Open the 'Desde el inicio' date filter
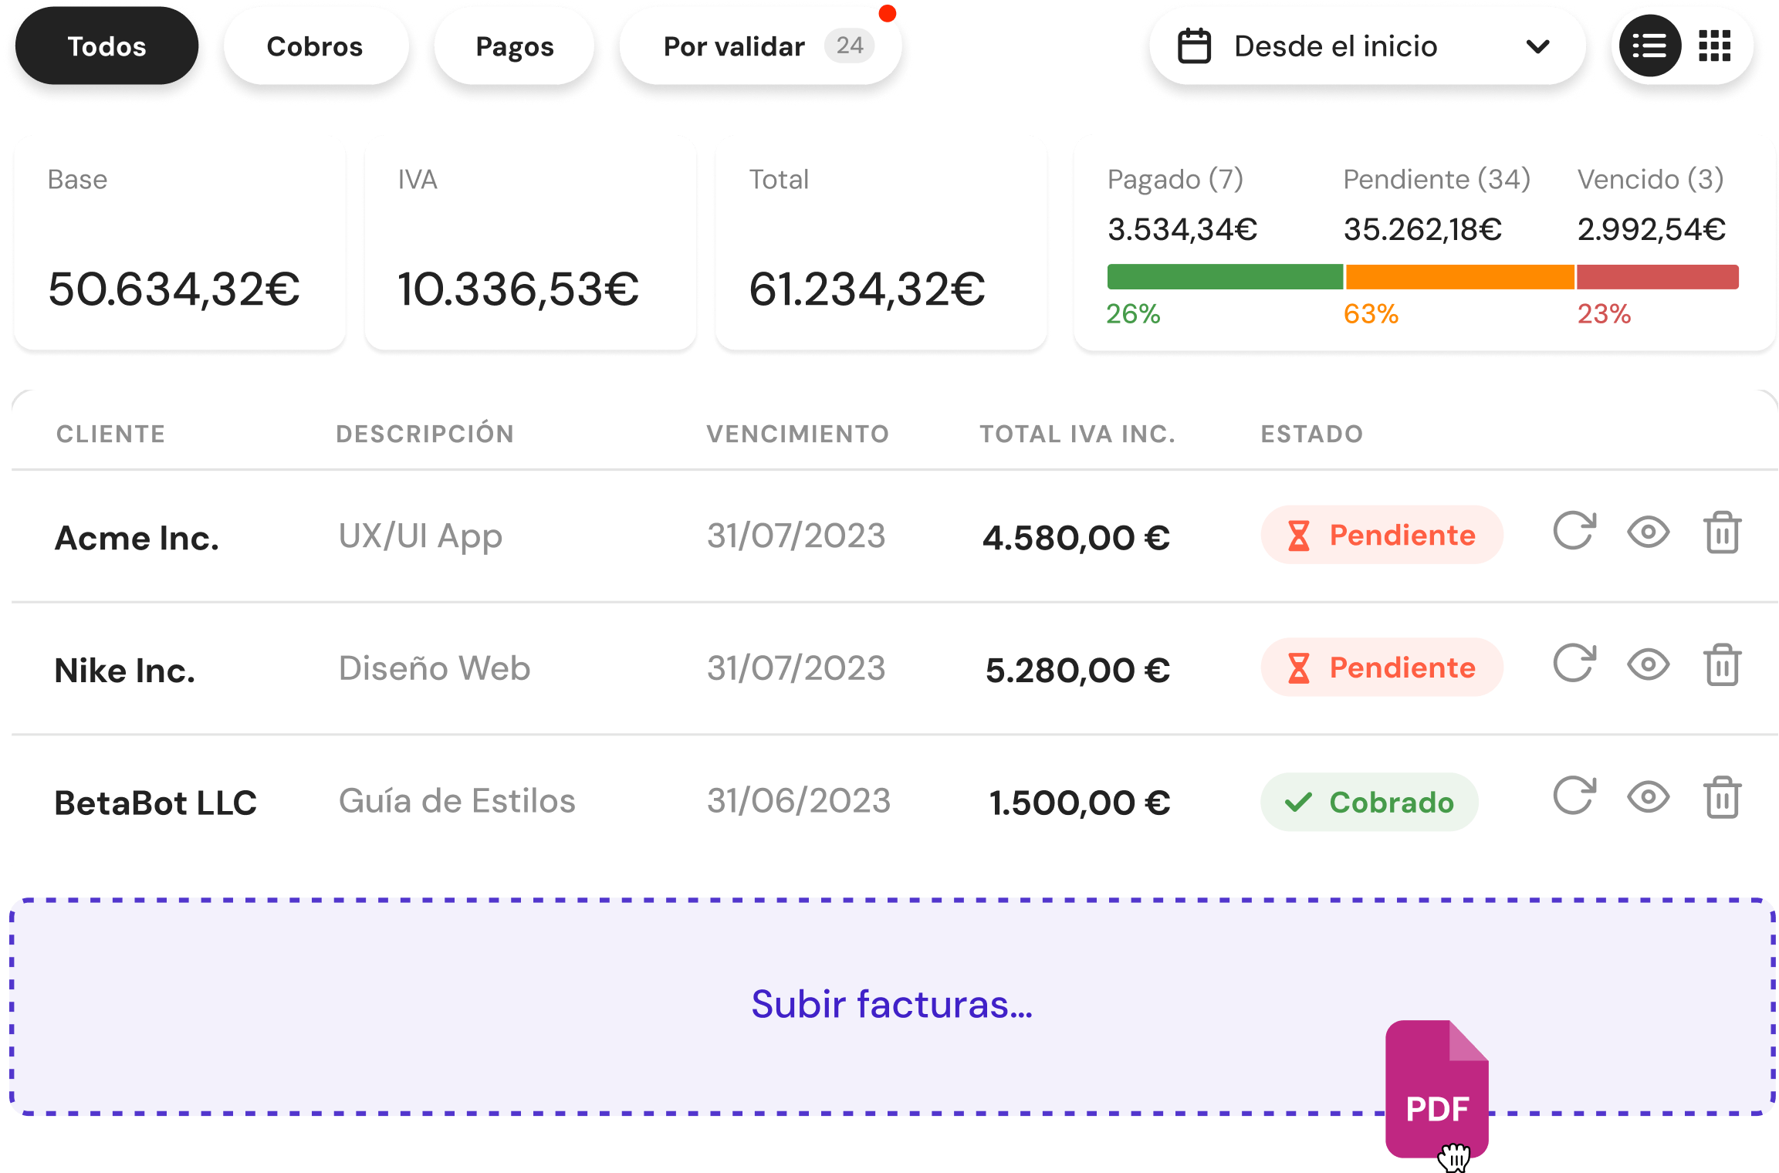 pyautogui.click(x=1367, y=46)
